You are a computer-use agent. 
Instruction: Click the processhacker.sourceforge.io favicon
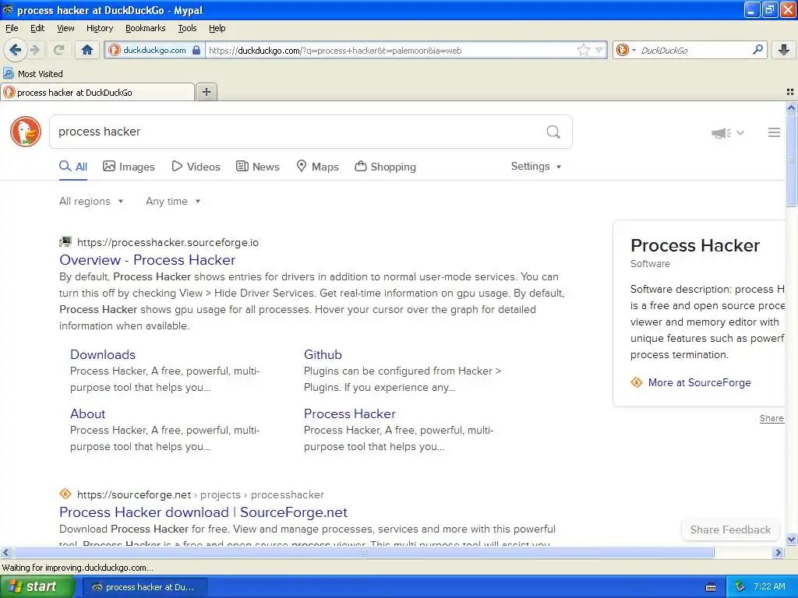tap(65, 241)
